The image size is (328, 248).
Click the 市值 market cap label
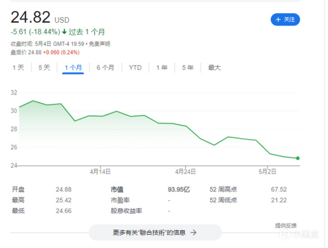coord(117,190)
